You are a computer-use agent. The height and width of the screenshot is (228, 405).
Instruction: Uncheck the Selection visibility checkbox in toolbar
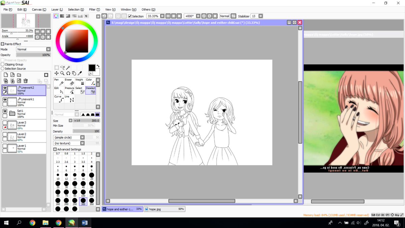click(130, 16)
